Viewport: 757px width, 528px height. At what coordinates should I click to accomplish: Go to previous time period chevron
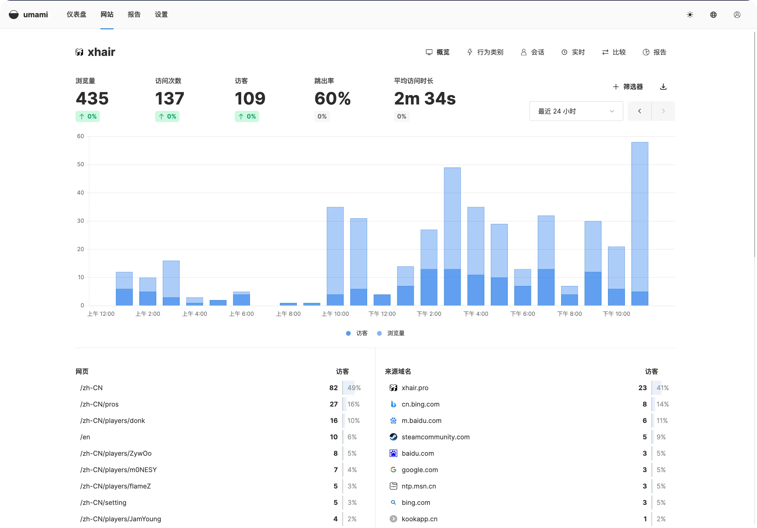tap(639, 111)
